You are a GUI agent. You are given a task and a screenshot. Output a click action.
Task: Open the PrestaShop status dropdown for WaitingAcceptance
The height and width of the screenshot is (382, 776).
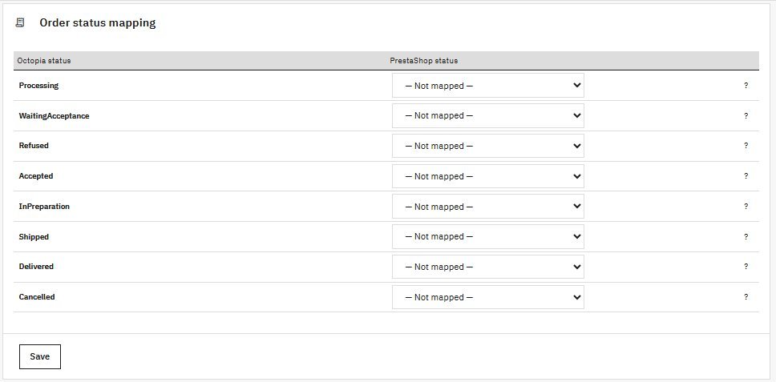488,115
